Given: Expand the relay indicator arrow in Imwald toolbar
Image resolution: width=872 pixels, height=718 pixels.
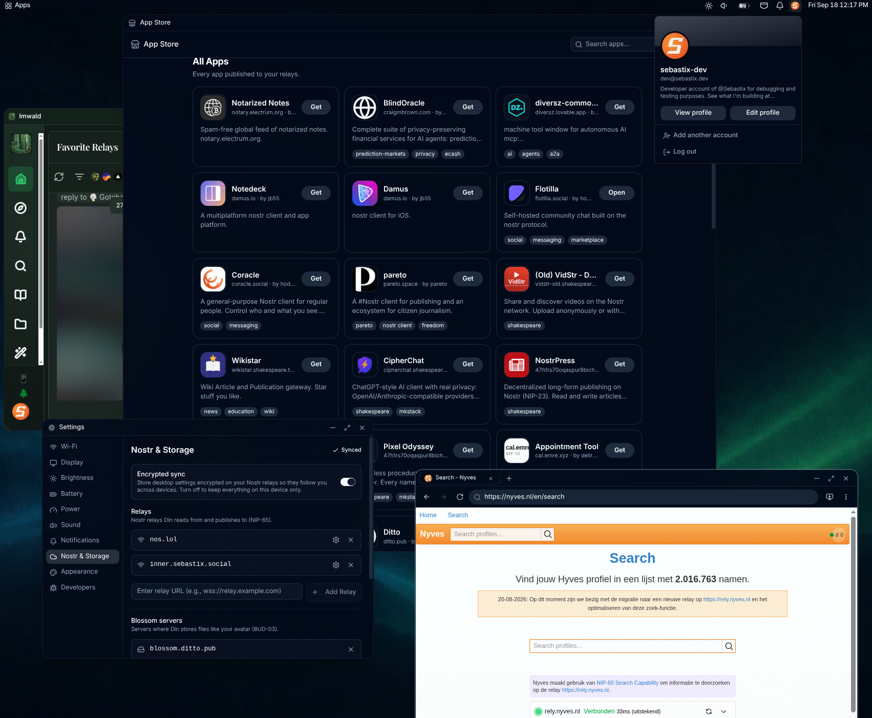Looking at the screenshot, I should [118, 177].
